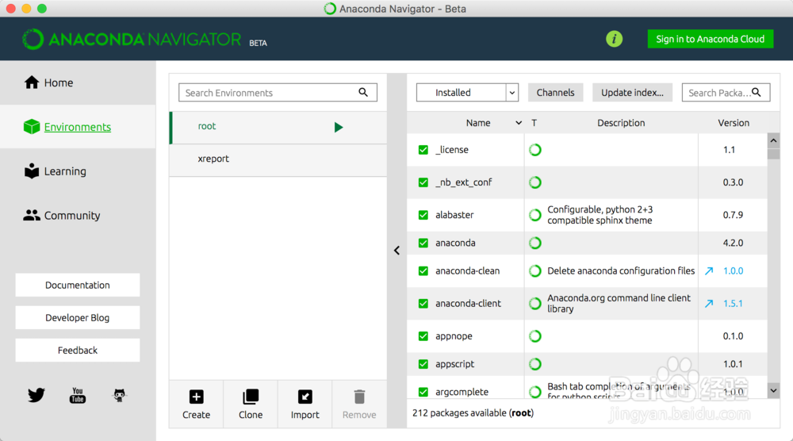Open GitHub octocat icon
Image resolution: width=793 pixels, height=441 pixels.
coord(120,395)
